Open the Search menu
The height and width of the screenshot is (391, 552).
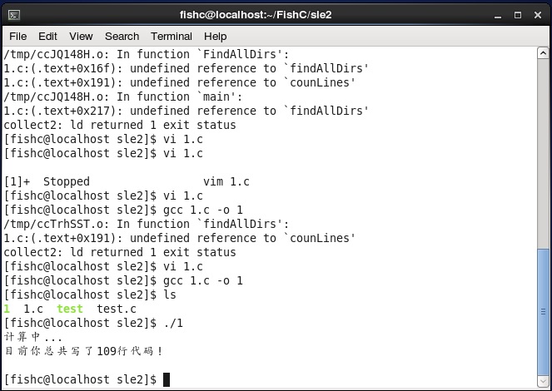pos(122,37)
